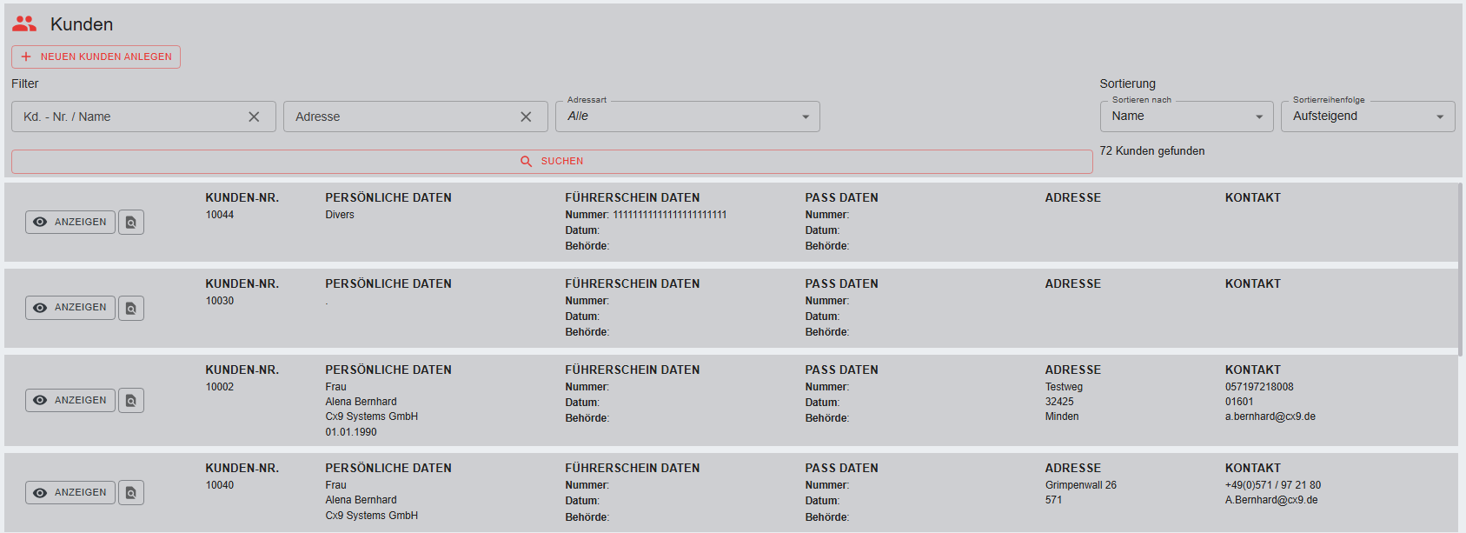
Task: Click into the Adresse filter field
Action: (400, 117)
